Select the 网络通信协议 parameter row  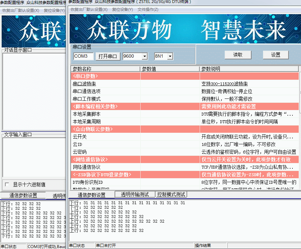click(185, 167)
